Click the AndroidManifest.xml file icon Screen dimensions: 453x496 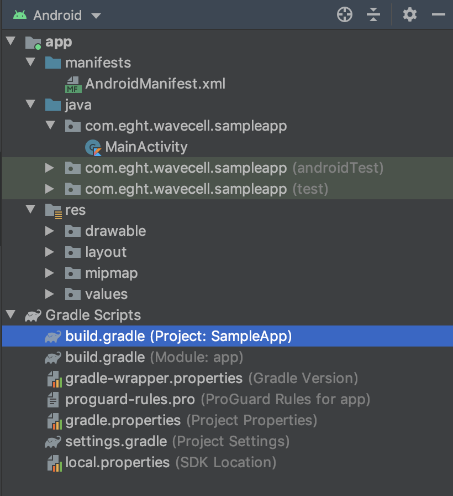[73, 85]
